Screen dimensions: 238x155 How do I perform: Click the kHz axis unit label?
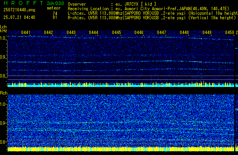pyautogui.click(x=3, y=31)
